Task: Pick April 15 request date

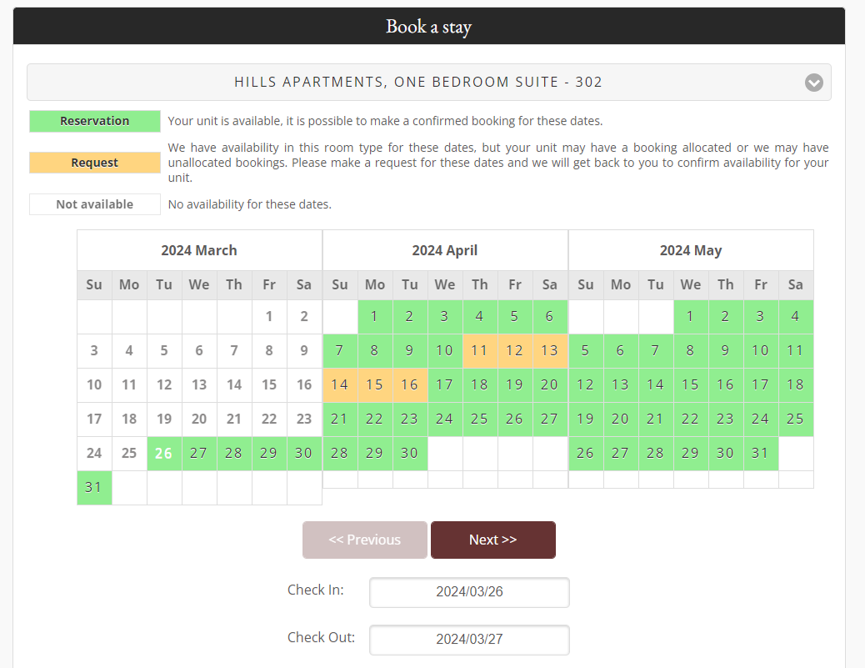Action: (374, 385)
